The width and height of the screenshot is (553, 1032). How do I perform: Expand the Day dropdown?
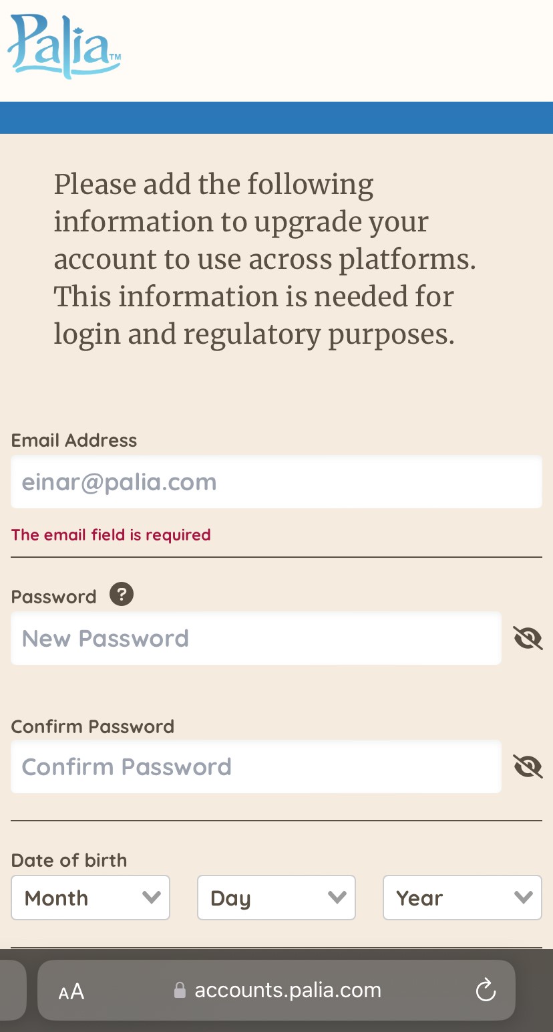[276, 898]
